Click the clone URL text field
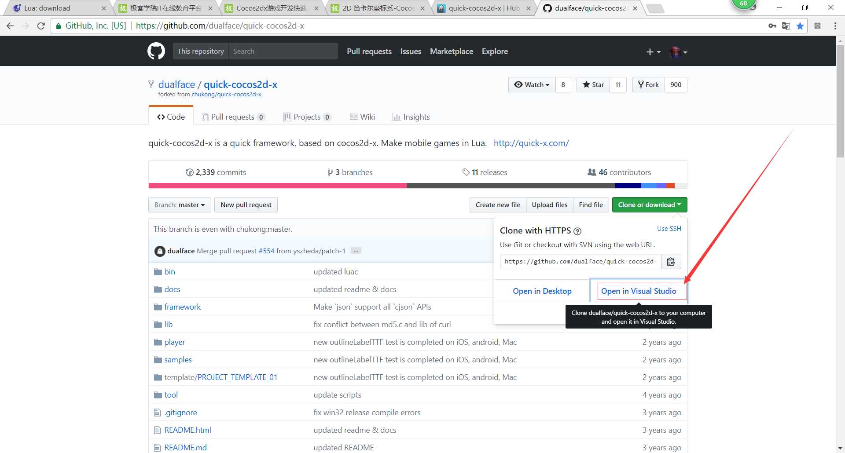Screen dimensions: 845x453 (x=581, y=262)
